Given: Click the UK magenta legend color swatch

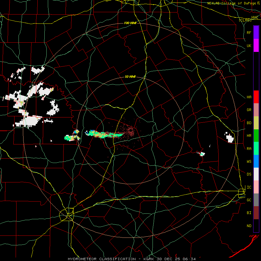Looking at the screenshot, I should (x=256, y=46).
